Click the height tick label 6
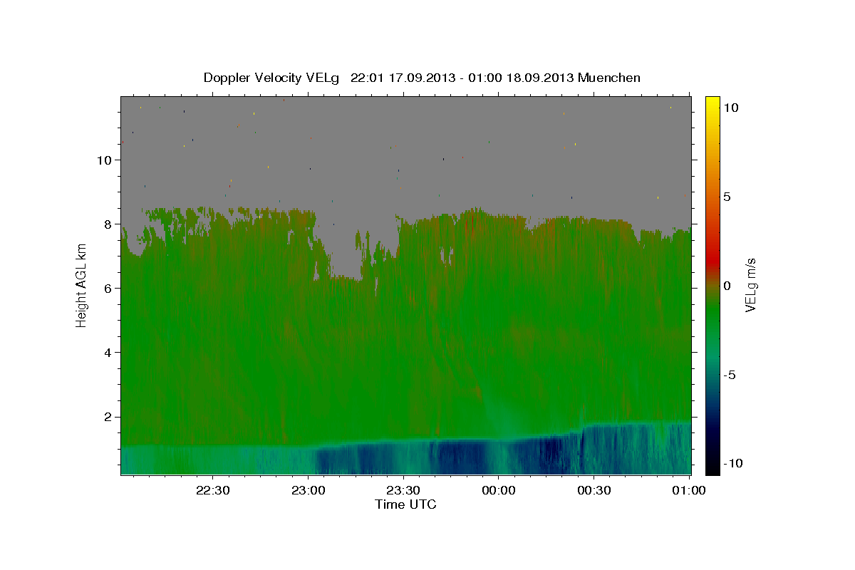Screen dimensions: 855x570 point(109,288)
